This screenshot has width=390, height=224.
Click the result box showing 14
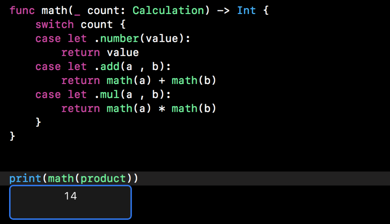point(70,202)
